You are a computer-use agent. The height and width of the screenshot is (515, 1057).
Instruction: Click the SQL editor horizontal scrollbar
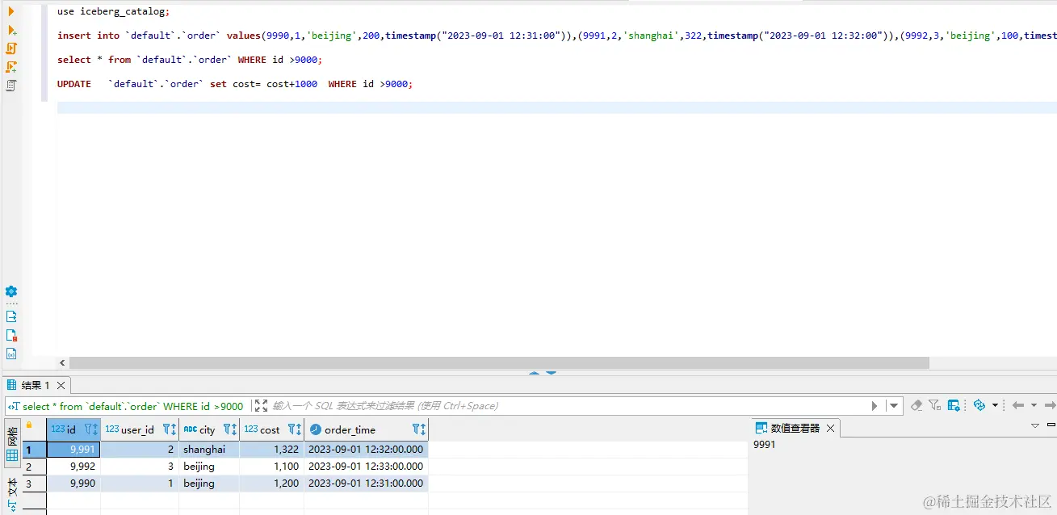click(499, 363)
